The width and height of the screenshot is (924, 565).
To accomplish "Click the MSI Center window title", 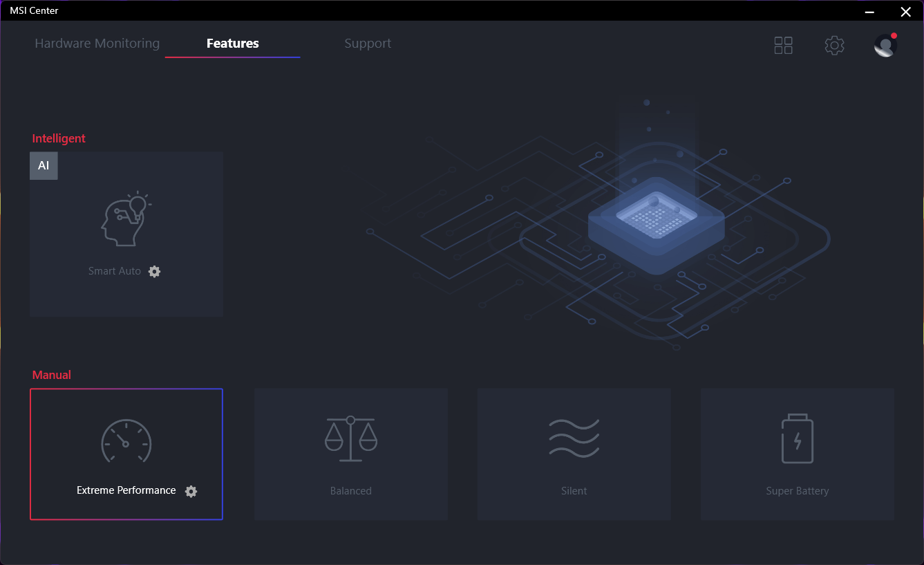I will 34,10.
